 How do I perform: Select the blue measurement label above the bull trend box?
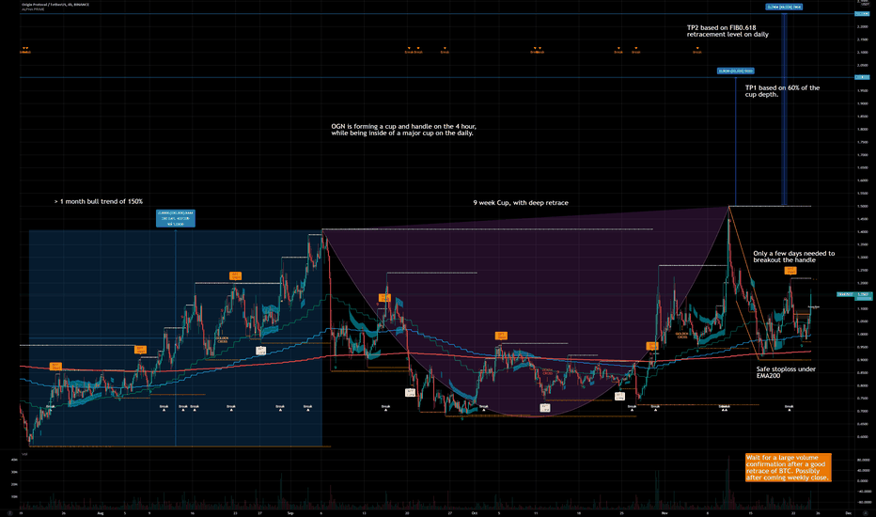(176, 218)
